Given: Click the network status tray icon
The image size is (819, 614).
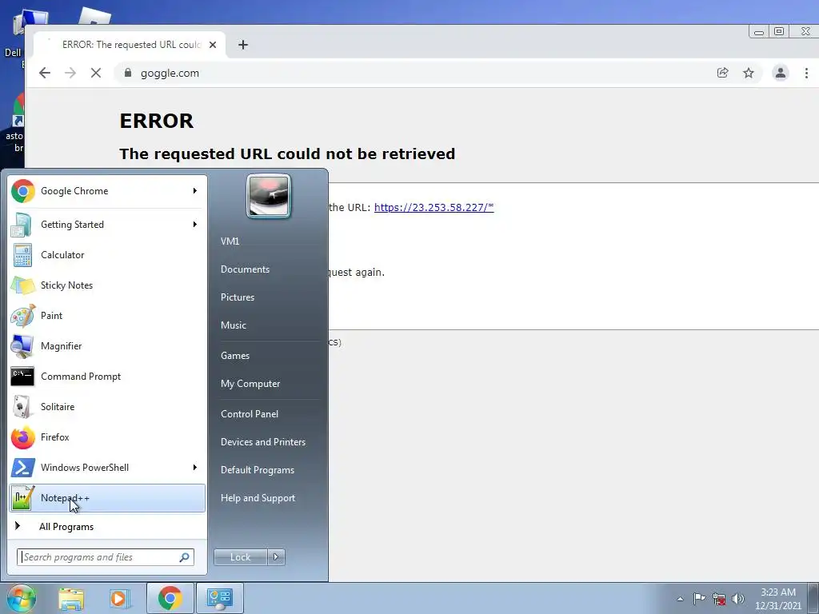Looking at the screenshot, I should coord(719,599).
